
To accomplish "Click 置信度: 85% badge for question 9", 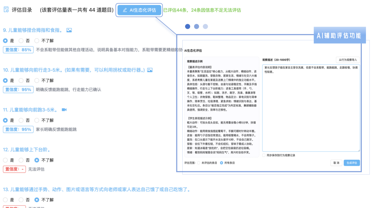I will [x=18, y=50].
